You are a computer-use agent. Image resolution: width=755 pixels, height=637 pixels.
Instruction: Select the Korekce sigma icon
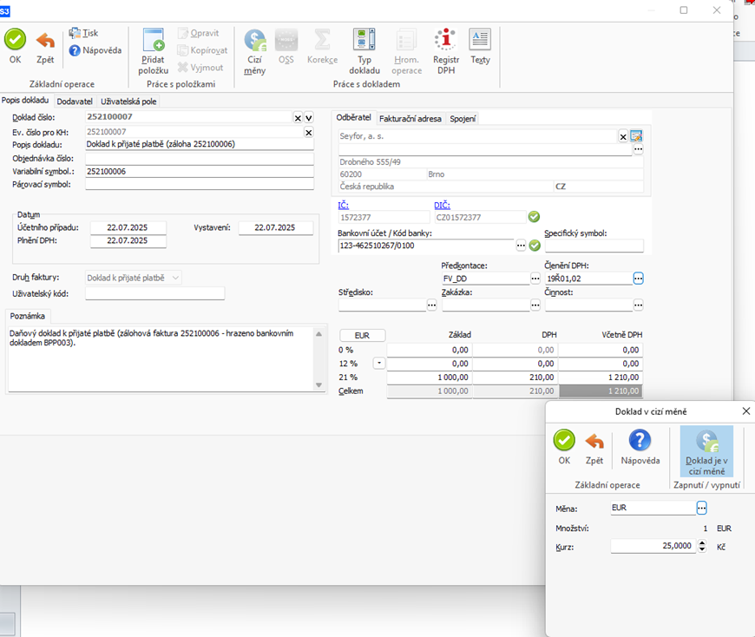[x=322, y=46]
